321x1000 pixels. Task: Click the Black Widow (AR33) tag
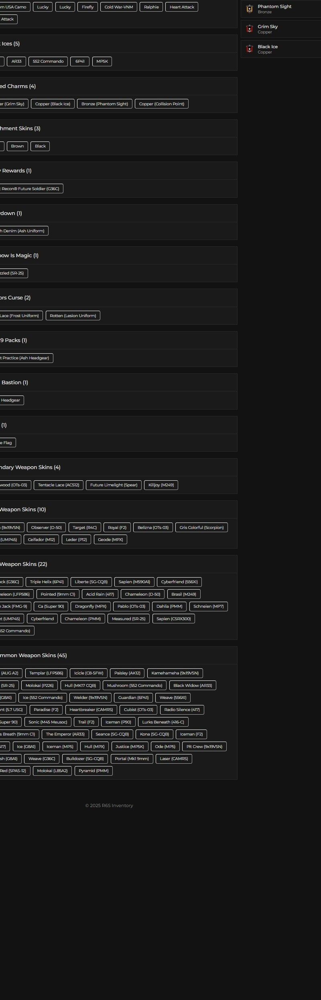click(193, 686)
